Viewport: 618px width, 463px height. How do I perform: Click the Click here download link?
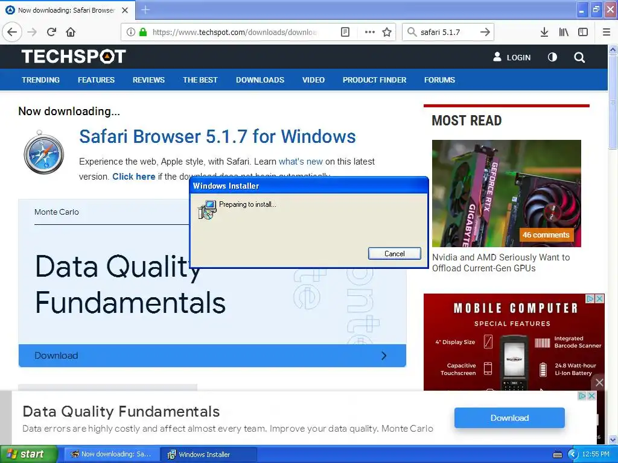point(133,177)
